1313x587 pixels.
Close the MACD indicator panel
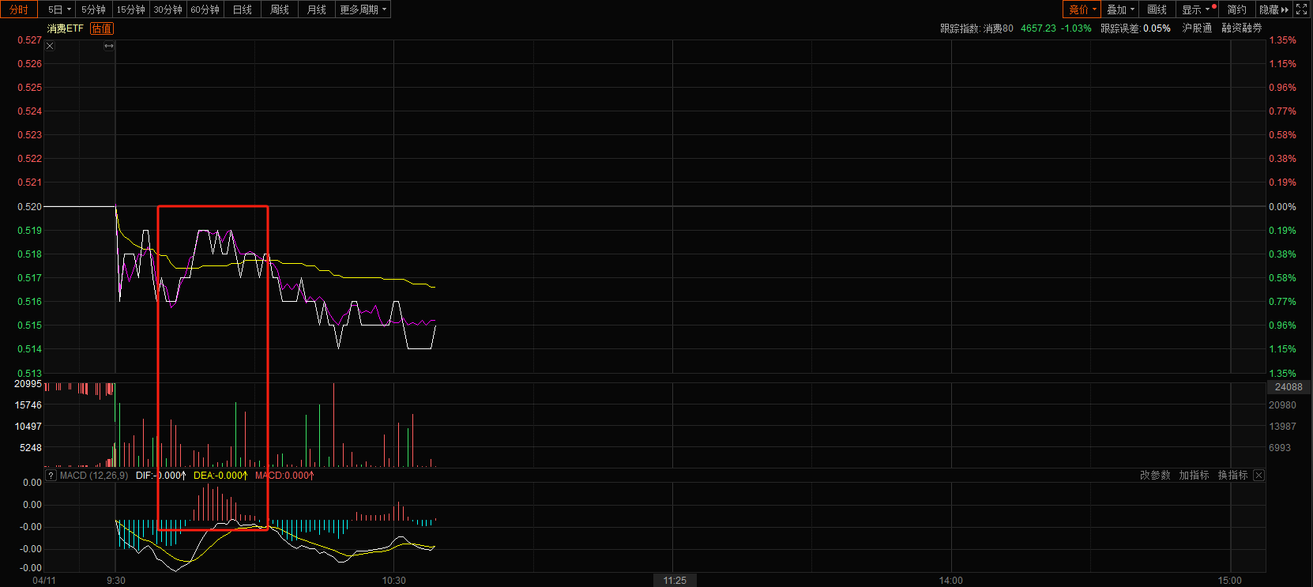pos(1258,476)
